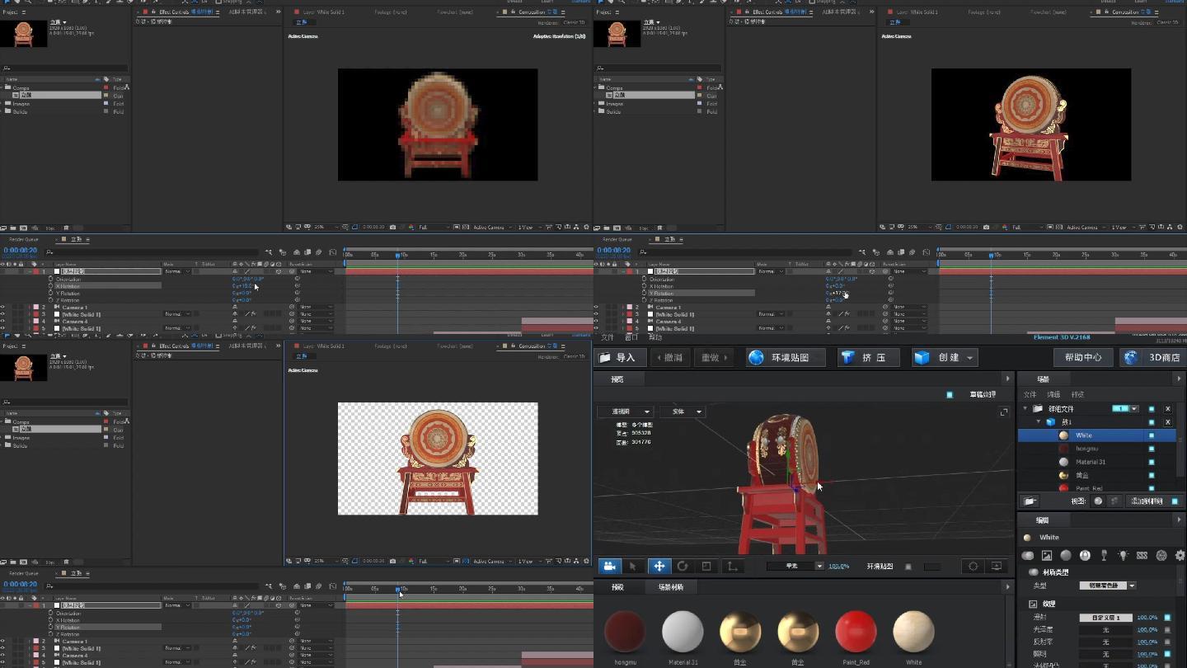Open the 文件 menu in the scene panel
1187x668 pixels.
pyautogui.click(x=1030, y=395)
